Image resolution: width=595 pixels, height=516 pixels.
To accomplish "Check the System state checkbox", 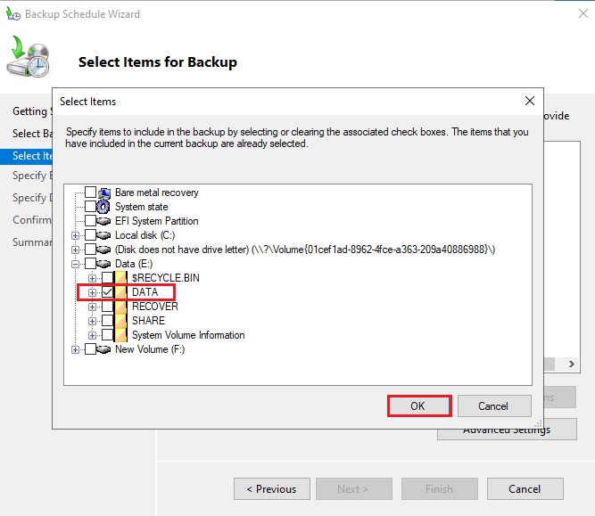I will pos(90,207).
